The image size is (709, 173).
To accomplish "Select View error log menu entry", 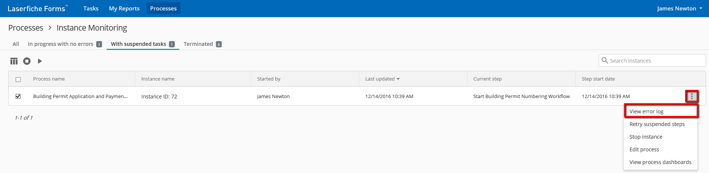I will pyautogui.click(x=646, y=111).
